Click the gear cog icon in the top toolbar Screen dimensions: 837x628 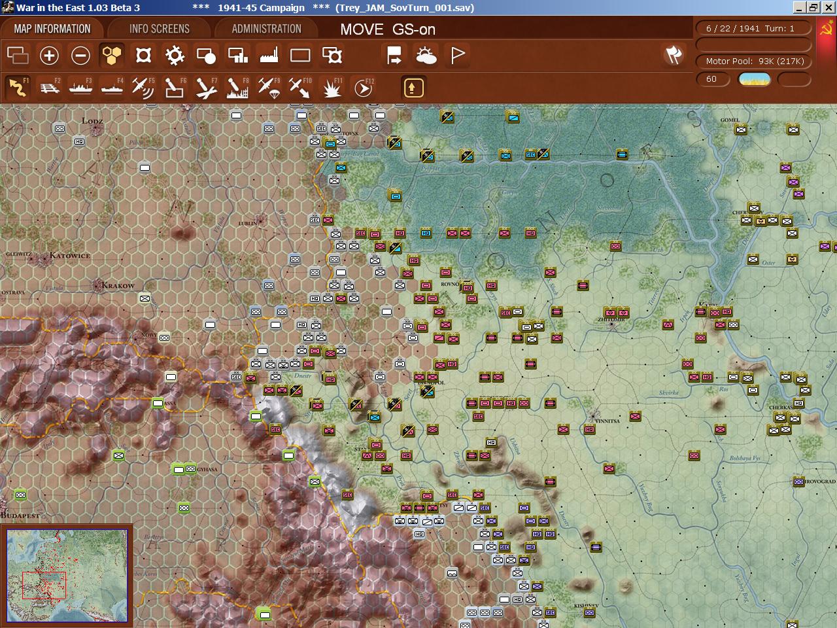tap(175, 56)
